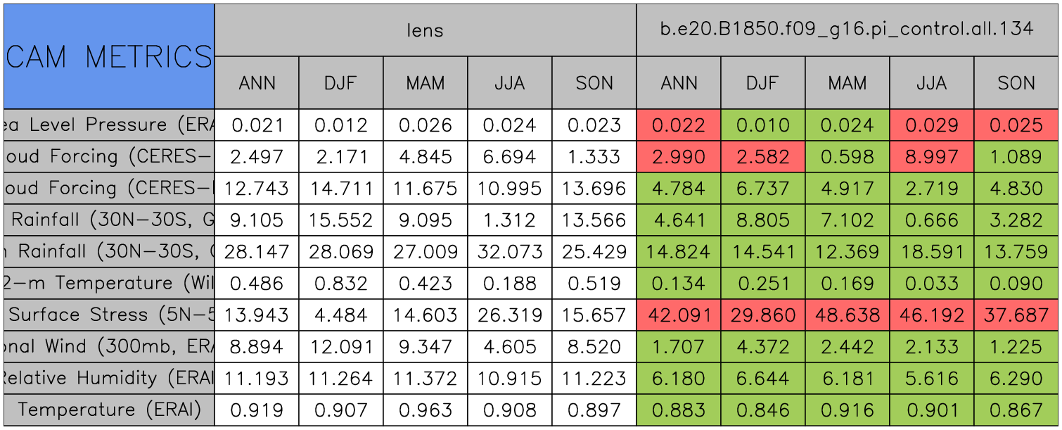Click the red 42.091 cell
Screen dimensions: 1062x430
click(679, 315)
